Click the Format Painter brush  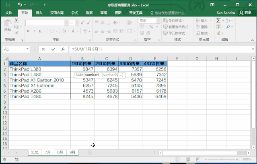(16, 33)
